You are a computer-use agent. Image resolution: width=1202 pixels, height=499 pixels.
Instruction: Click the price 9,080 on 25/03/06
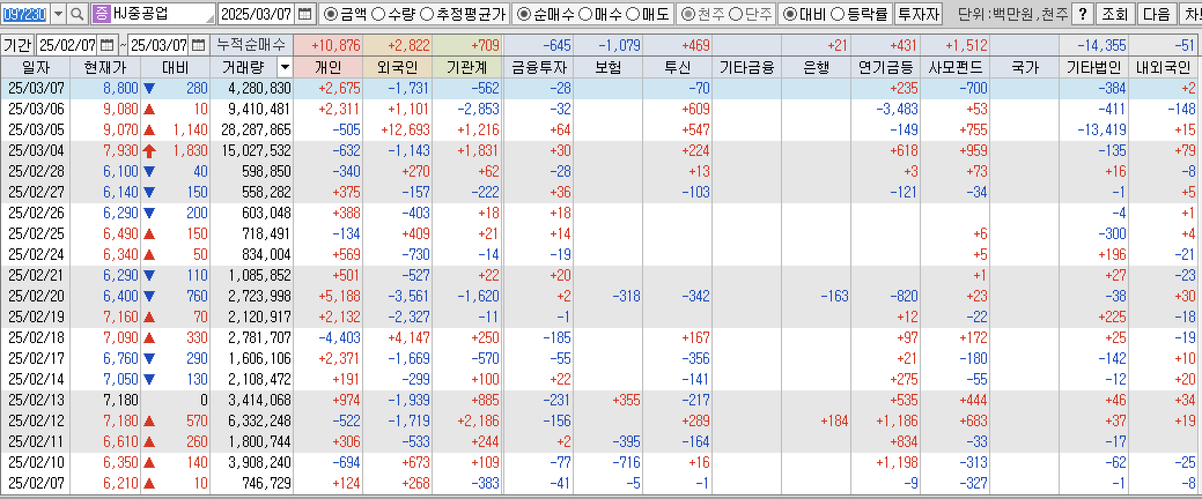click(121, 109)
